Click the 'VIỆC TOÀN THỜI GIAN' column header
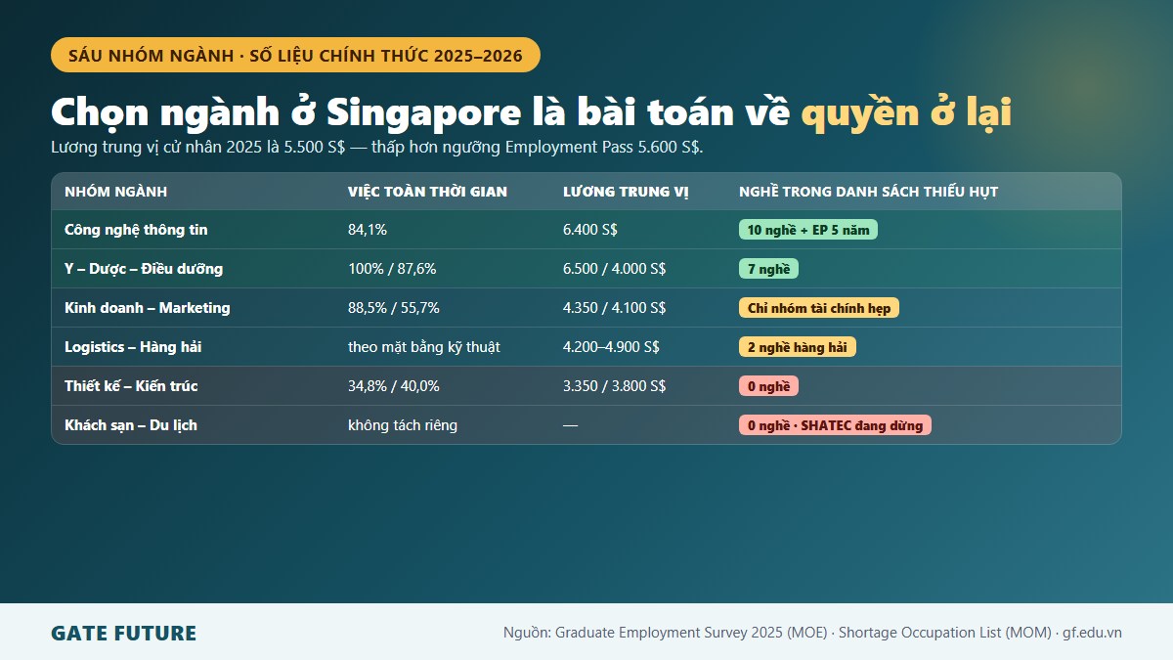The image size is (1173, 660). [427, 192]
